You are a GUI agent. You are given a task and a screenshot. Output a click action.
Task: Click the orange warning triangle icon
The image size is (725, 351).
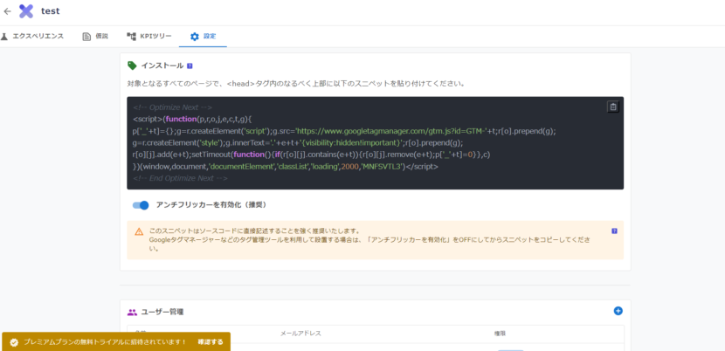139,231
